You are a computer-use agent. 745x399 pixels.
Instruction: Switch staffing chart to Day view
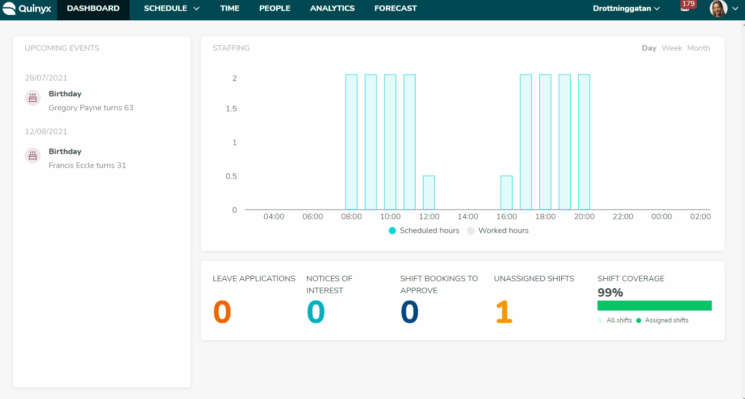click(649, 48)
